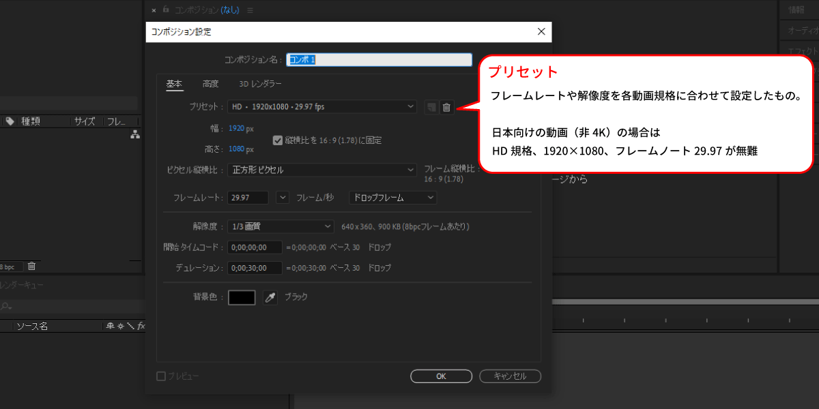Click the キャンセル button
Screen dimensions: 819x409
pyautogui.click(x=510, y=376)
